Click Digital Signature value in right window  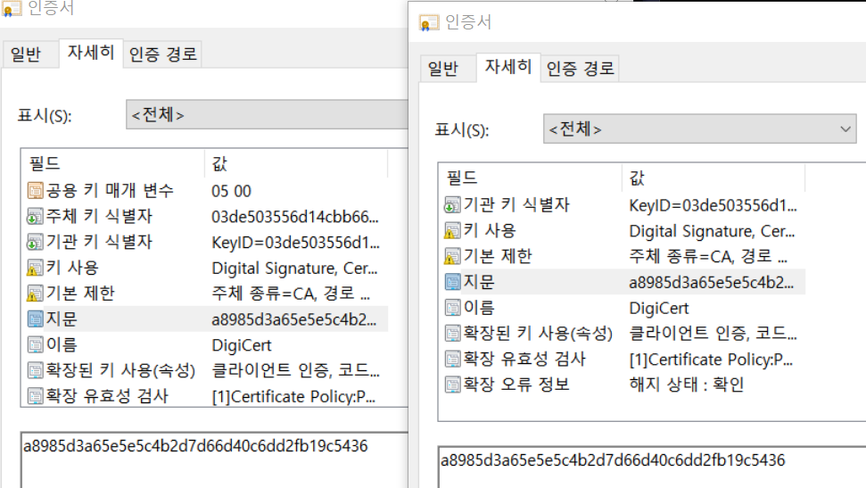click(712, 231)
